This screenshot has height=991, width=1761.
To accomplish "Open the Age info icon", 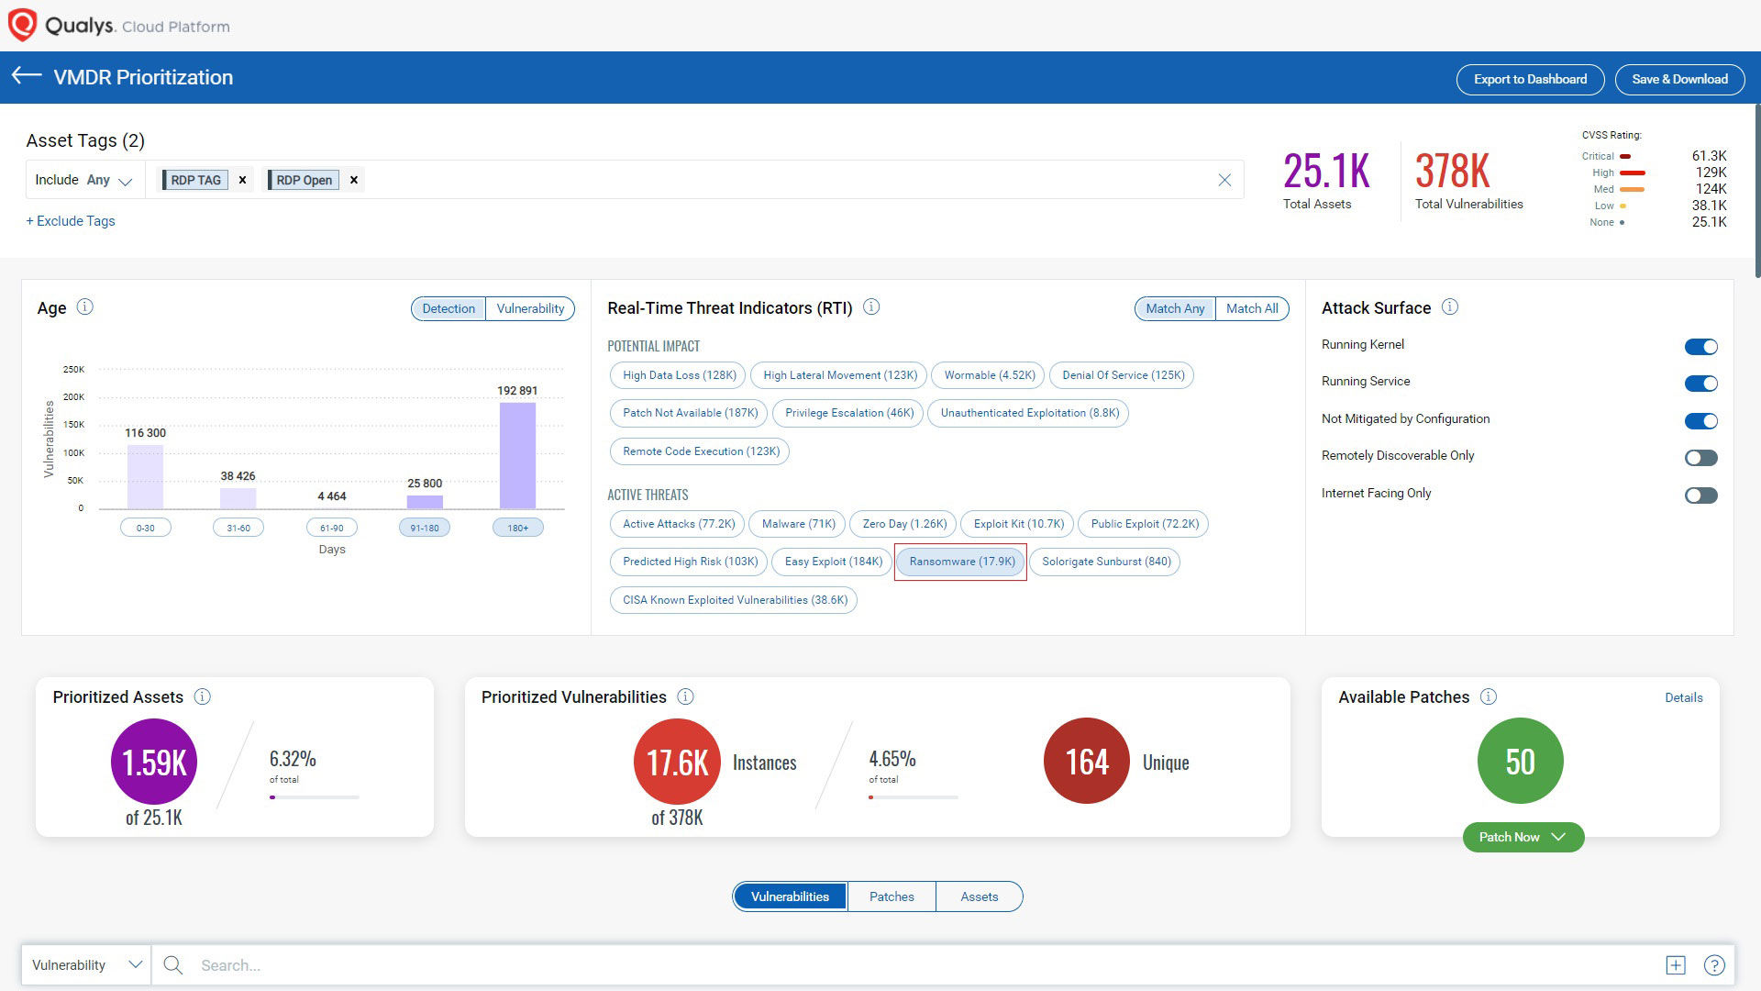I will tap(84, 306).
